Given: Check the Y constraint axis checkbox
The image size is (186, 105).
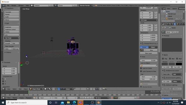Looking at the screenshot, I should click(x=3, y=81).
